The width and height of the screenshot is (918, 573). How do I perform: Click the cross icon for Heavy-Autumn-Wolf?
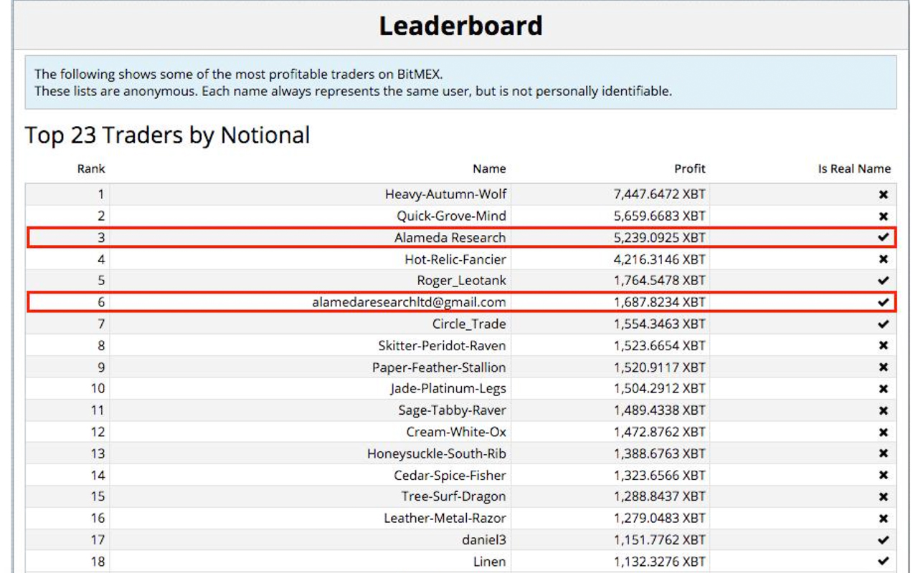(x=884, y=194)
